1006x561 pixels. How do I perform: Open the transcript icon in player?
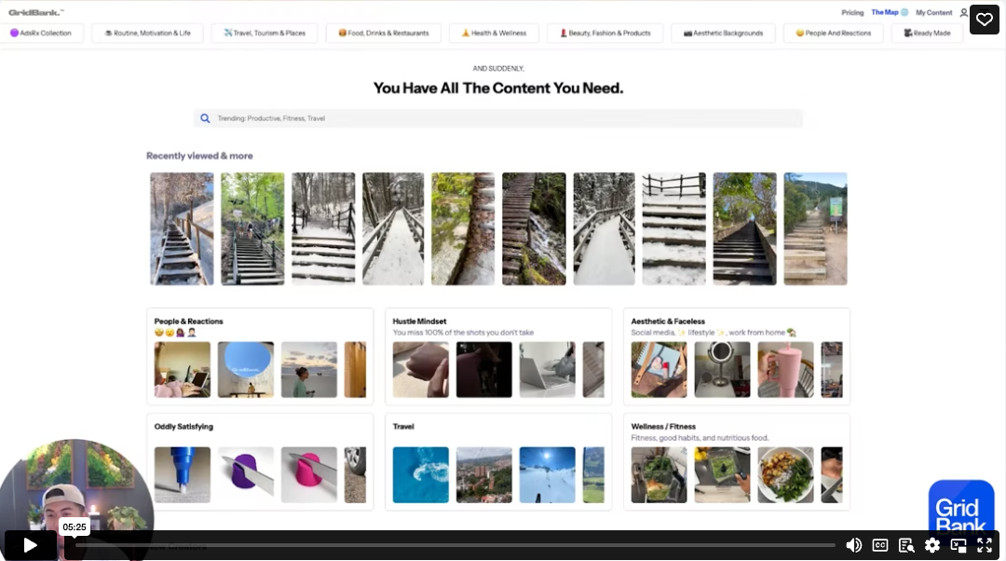point(906,545)
